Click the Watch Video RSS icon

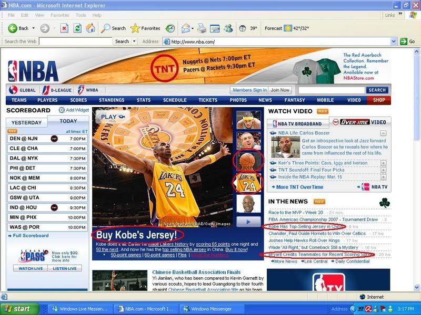pos(322,111)
